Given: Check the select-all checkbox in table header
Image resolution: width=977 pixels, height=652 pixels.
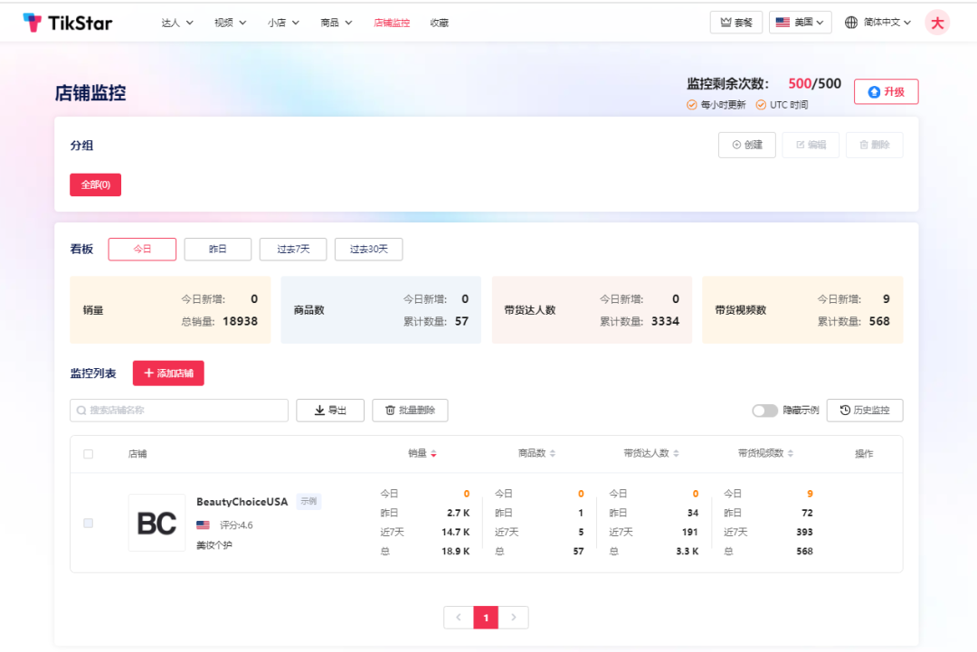Looking at the screenshot, I should (88, 454).
